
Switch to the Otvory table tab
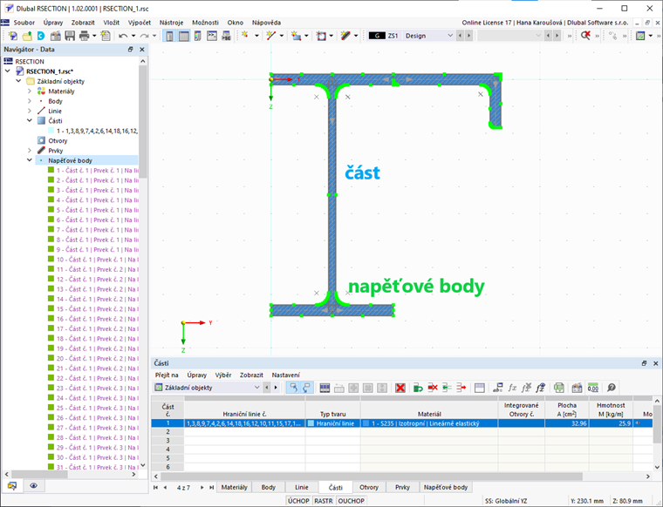(369, 487)
